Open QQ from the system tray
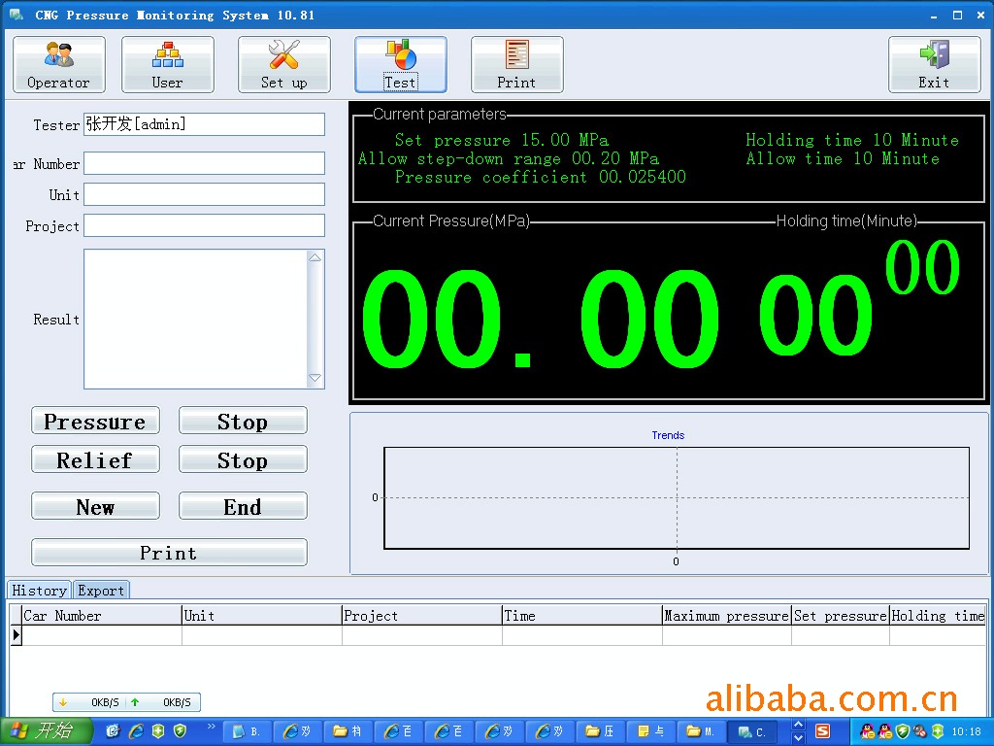Screen dimensions: 994x746 [x=870, y=730]
